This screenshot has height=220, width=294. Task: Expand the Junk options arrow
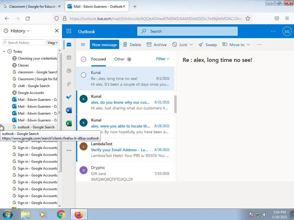pos(191,44)
